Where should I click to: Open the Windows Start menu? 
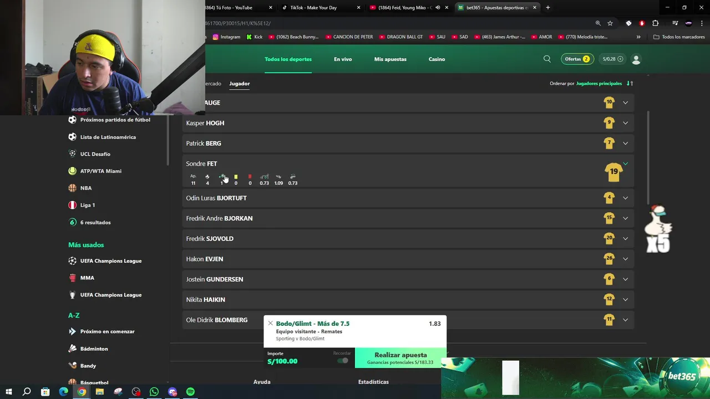click(x=9, y=392)
